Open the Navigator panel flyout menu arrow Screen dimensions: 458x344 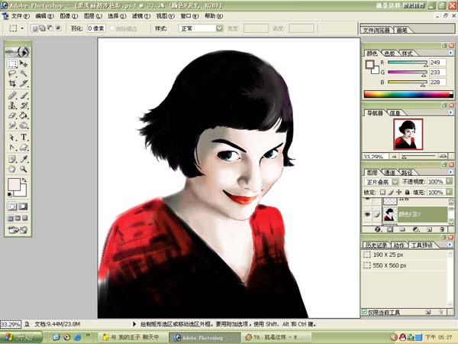(450, 112)
